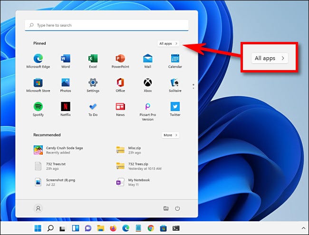Open Solitaire game
Image resolution: width=309 pixels, height=235 pixels.
tap(175, 85)
